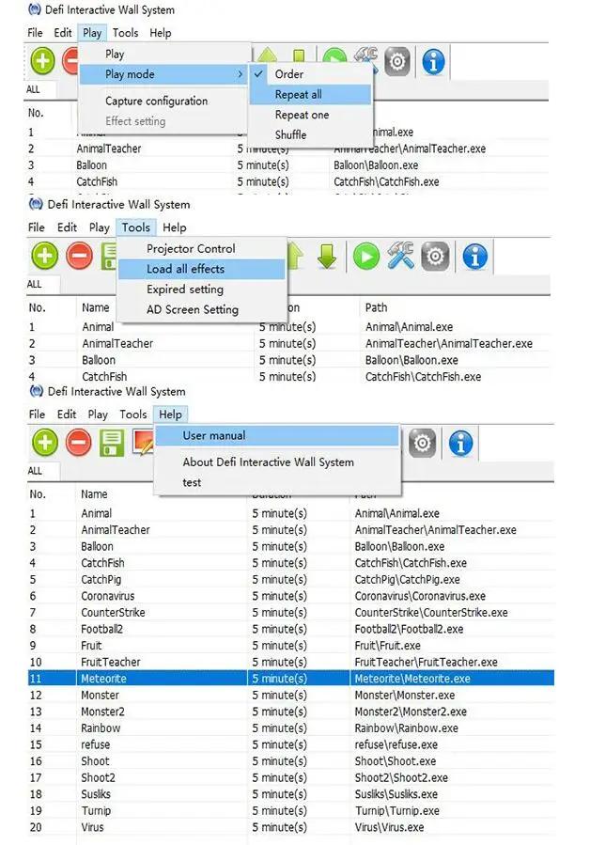This screenshot has height=845, width=590.
Task: Click Balloon\Balloon.exe path in Play-menu window
Action: coord(376,164)
